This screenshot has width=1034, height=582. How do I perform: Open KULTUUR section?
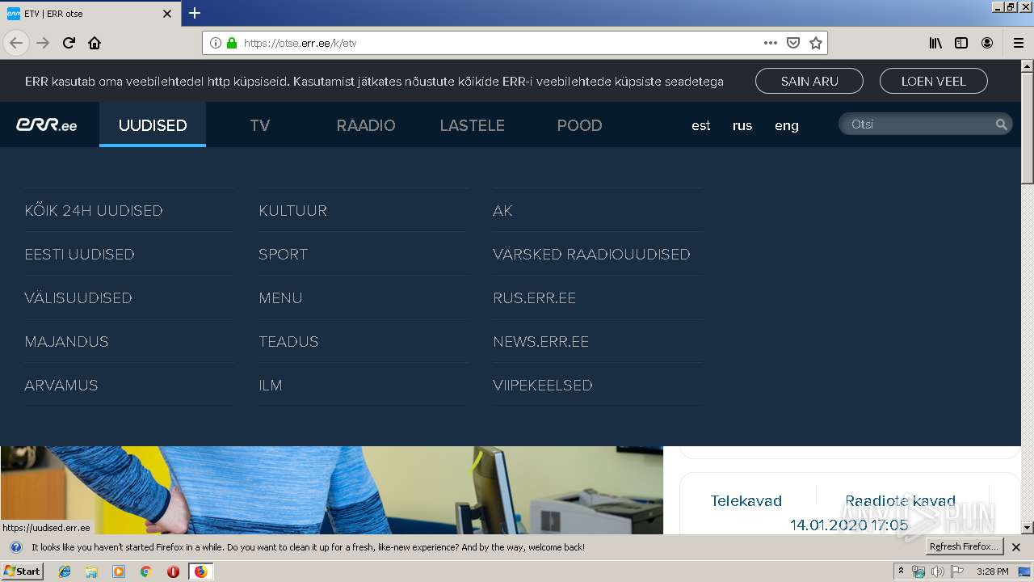292,210
